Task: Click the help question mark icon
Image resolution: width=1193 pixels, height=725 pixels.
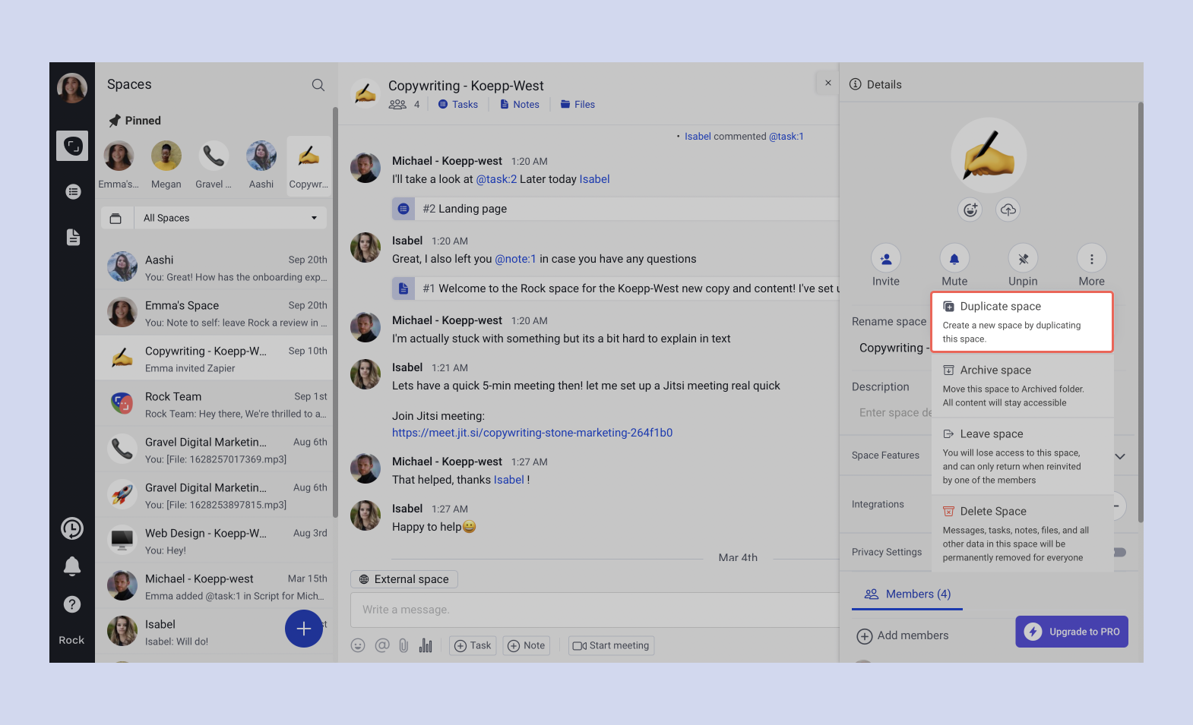Action: (72, 604)
